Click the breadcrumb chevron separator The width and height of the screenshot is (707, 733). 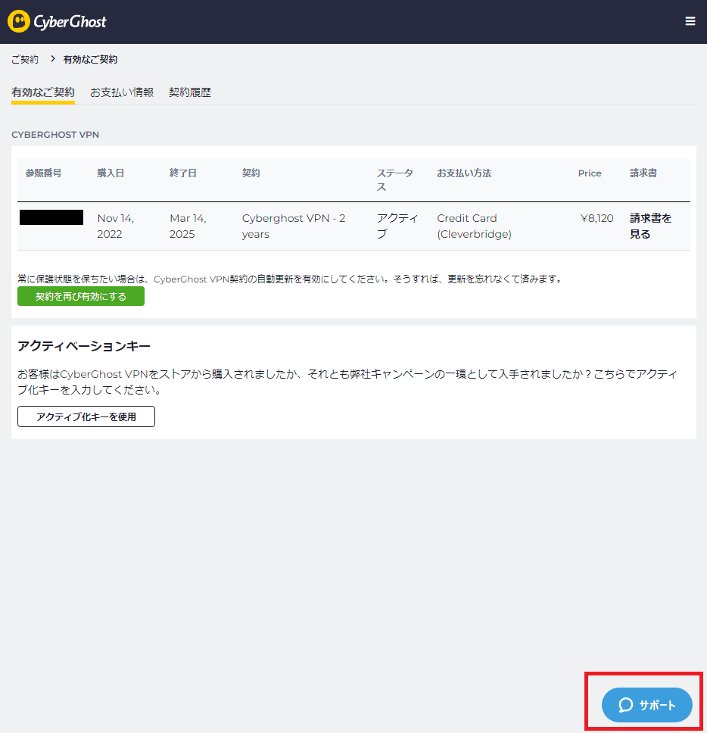click(53, 59)
